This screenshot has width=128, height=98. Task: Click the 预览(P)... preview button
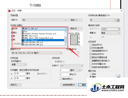click(x=15, y=85)
